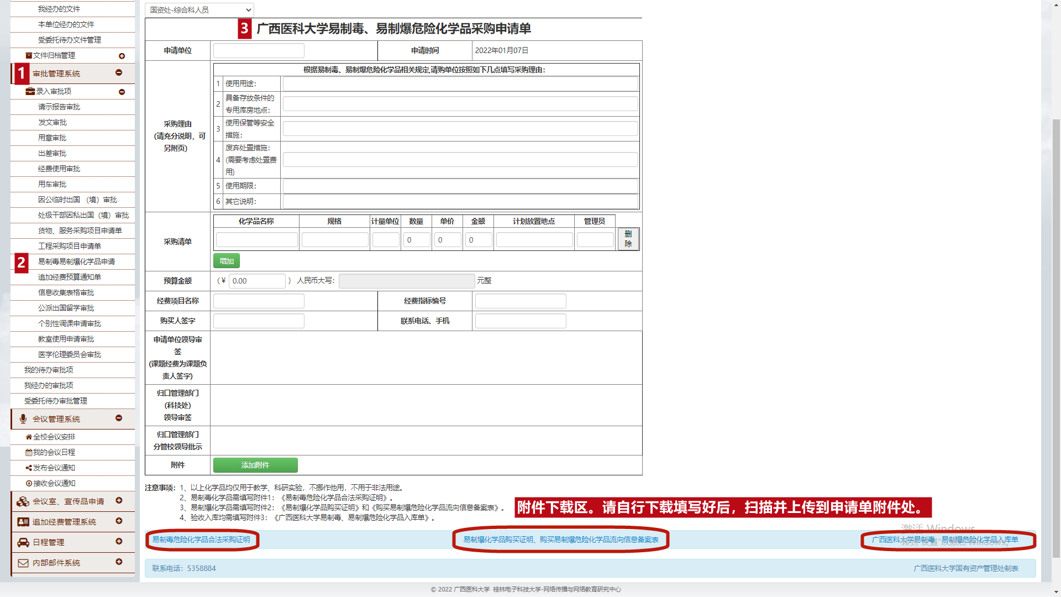Screen dimensions: 1061x597
Task: Expand the 日程管理 plus toggle
Action: pos(119,542)
